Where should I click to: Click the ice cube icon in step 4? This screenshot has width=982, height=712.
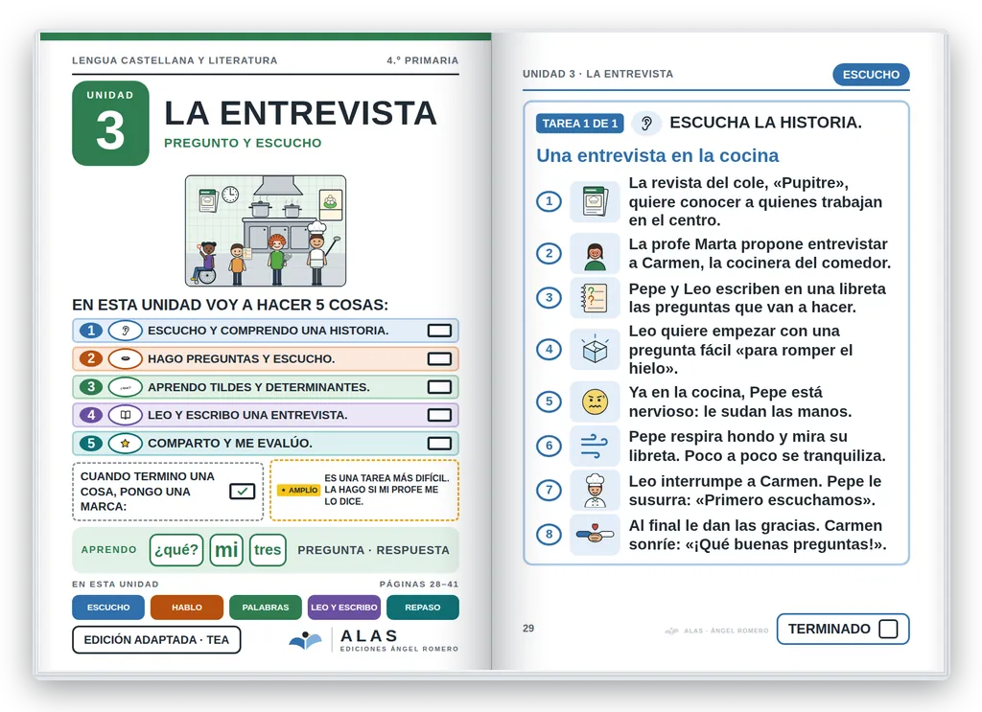595,349
